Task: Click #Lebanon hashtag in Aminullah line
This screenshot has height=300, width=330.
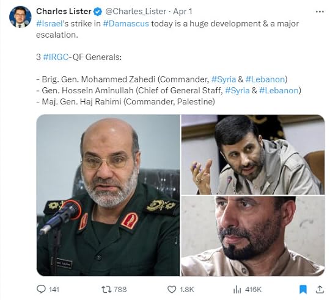Action: [x=279, y=90]
